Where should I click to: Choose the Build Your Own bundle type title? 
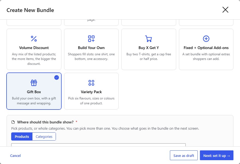point(91,48)
